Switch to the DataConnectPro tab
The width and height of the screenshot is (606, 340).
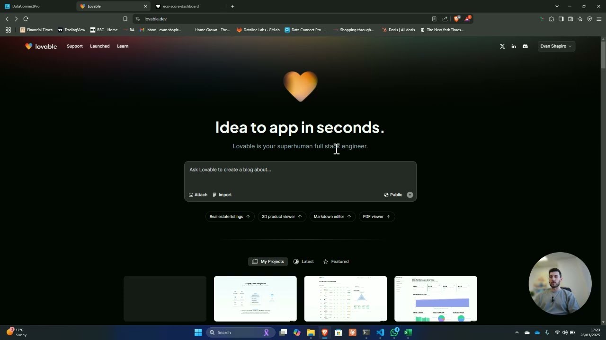pos(37,6)
